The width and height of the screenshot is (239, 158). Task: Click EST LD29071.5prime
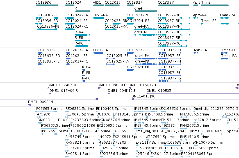click(x=101, y=151)
